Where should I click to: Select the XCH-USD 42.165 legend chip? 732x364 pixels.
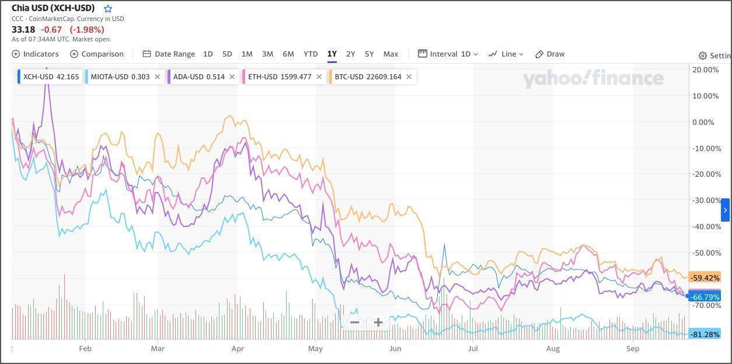(x=50, y=76)
